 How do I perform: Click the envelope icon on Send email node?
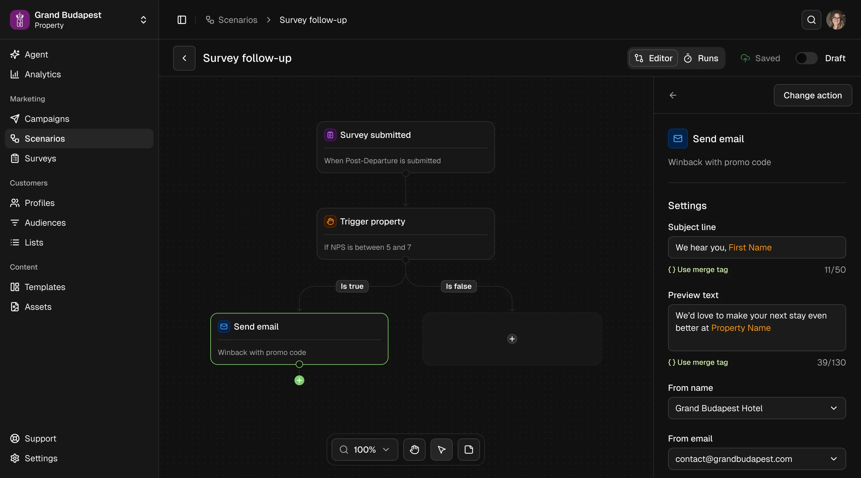[224, 326]
